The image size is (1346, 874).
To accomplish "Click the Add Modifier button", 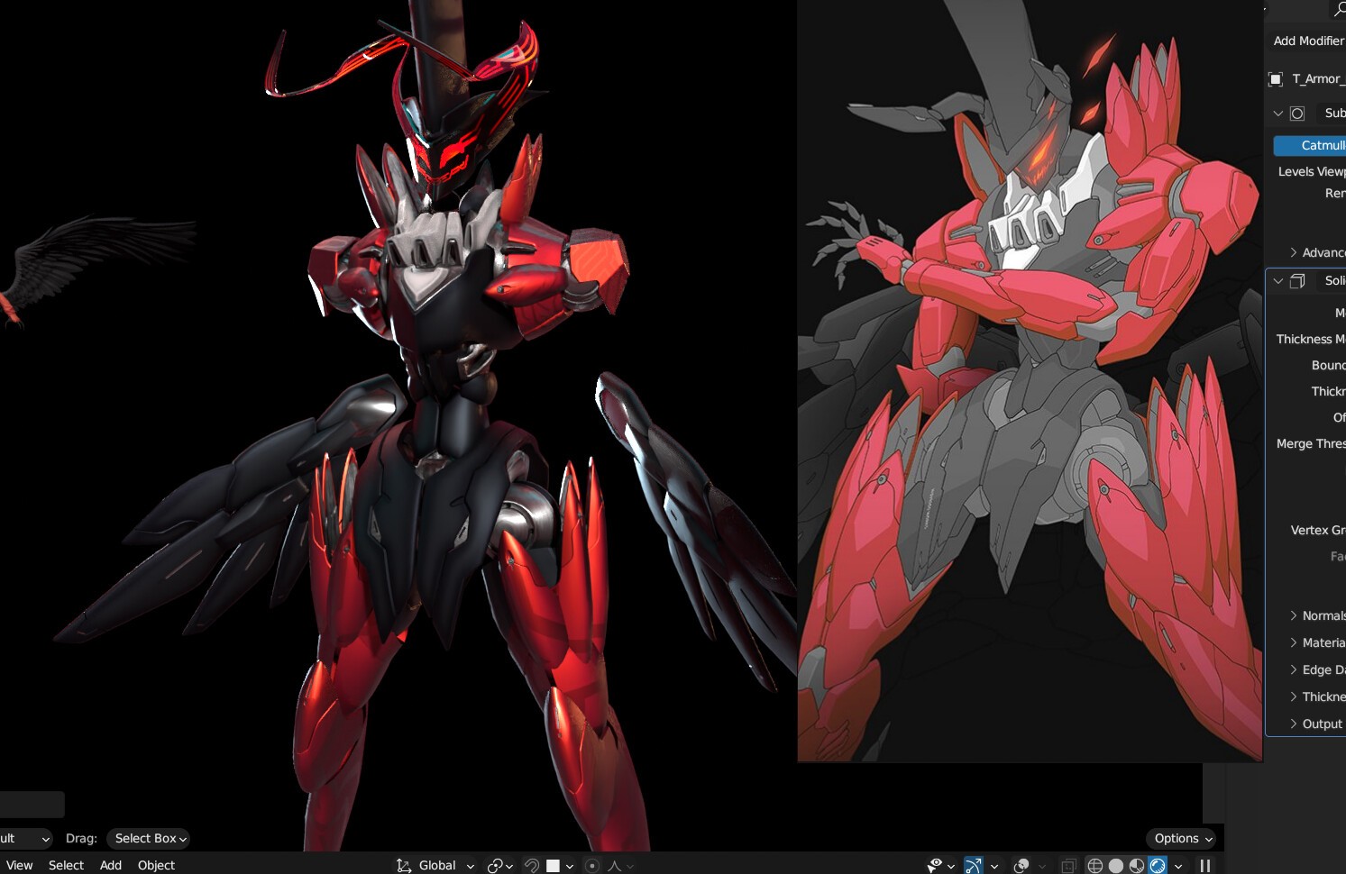I will 1308,41.
